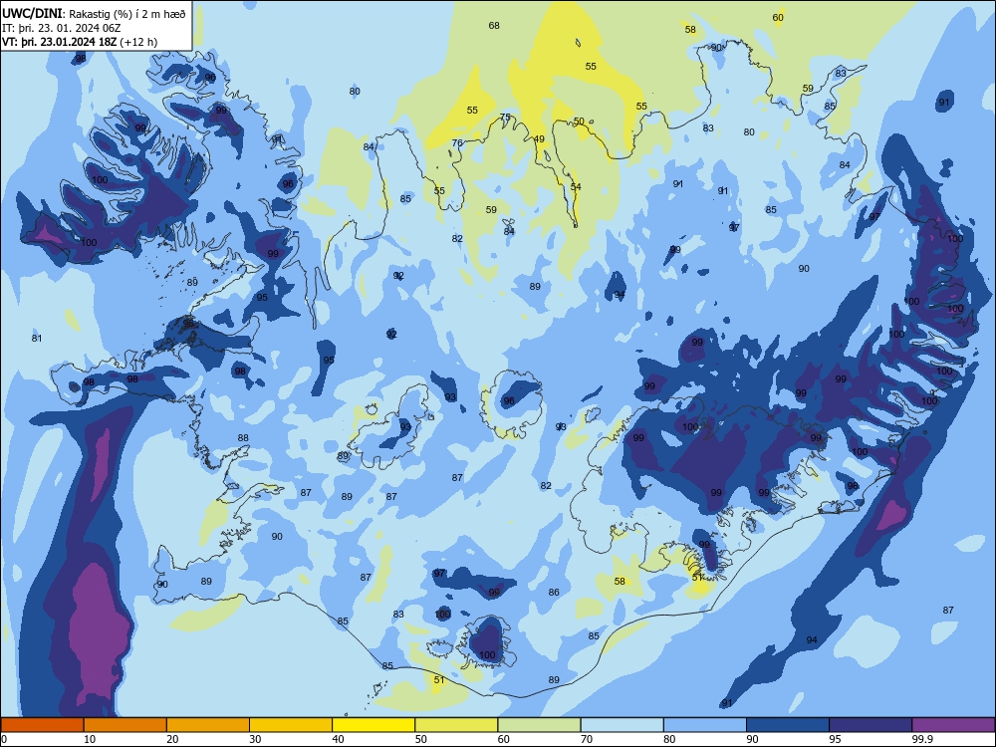Choose the indigo 95–99.9 legend swatch
This screenshot has height=747, width=996.
coord(871,725)
